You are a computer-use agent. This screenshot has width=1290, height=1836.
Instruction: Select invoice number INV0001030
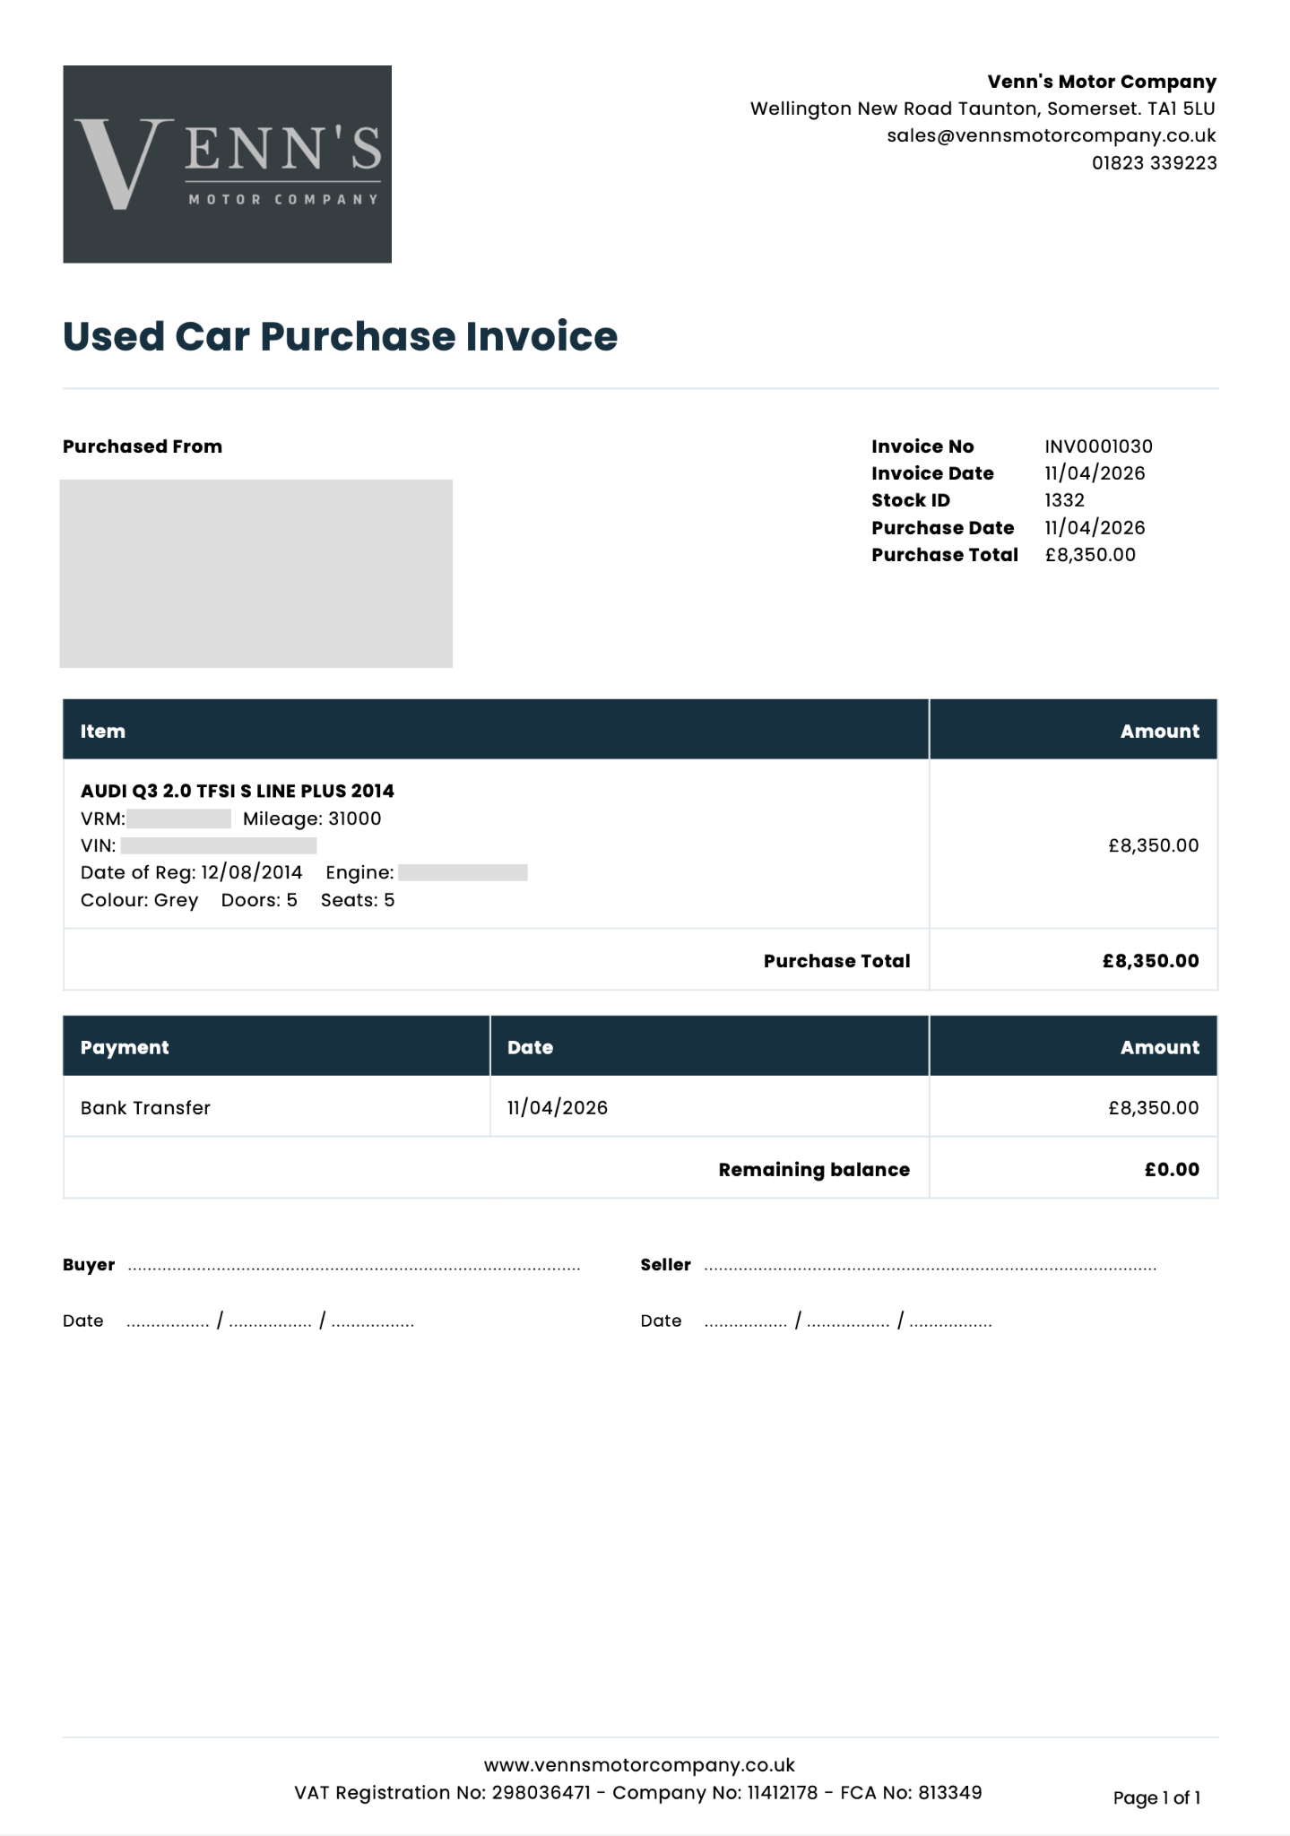[x=1098, y=446]
